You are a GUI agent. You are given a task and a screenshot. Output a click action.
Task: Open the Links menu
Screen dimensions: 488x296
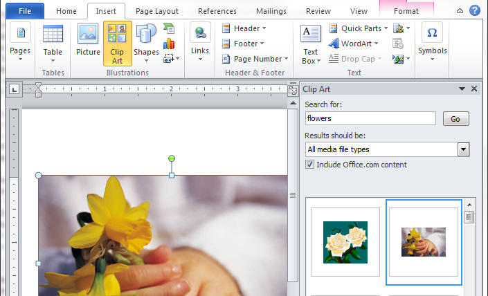tap(200, 42)
